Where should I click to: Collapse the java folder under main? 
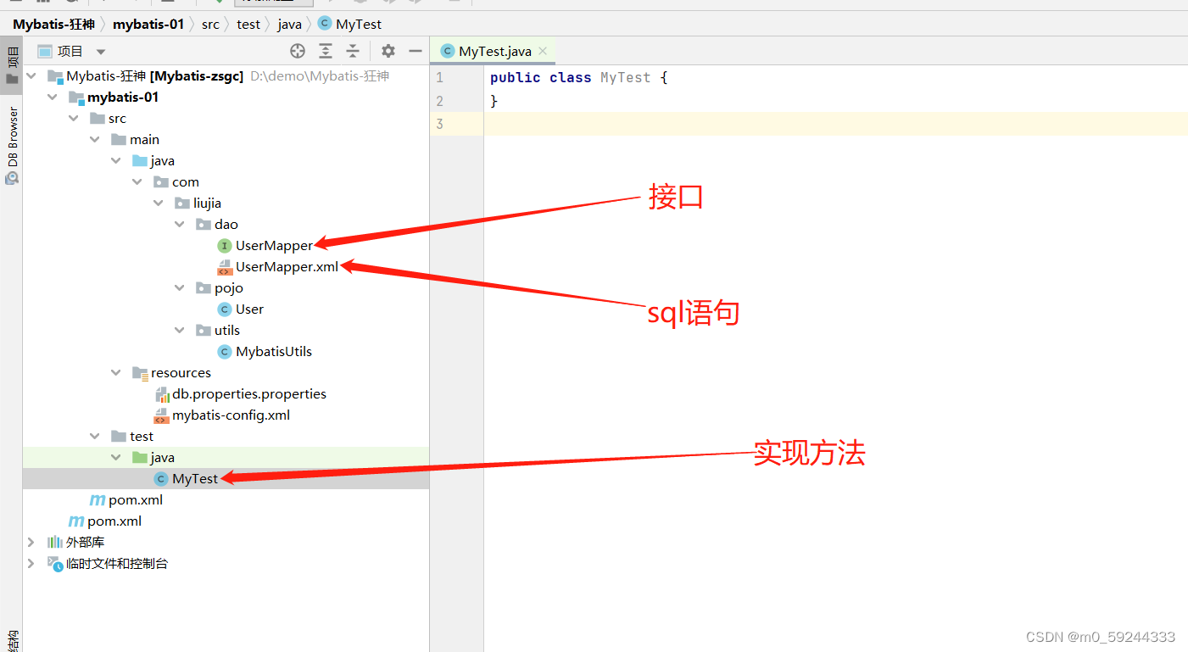pyautogui.click(x=116, y=160)
